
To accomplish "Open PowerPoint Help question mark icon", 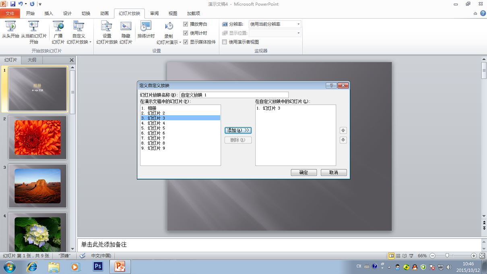I will point(483,13).
